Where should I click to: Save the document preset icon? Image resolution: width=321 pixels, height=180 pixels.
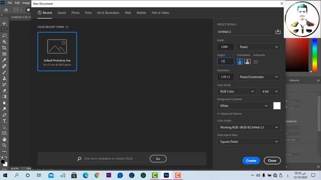(x=278, y=31)
